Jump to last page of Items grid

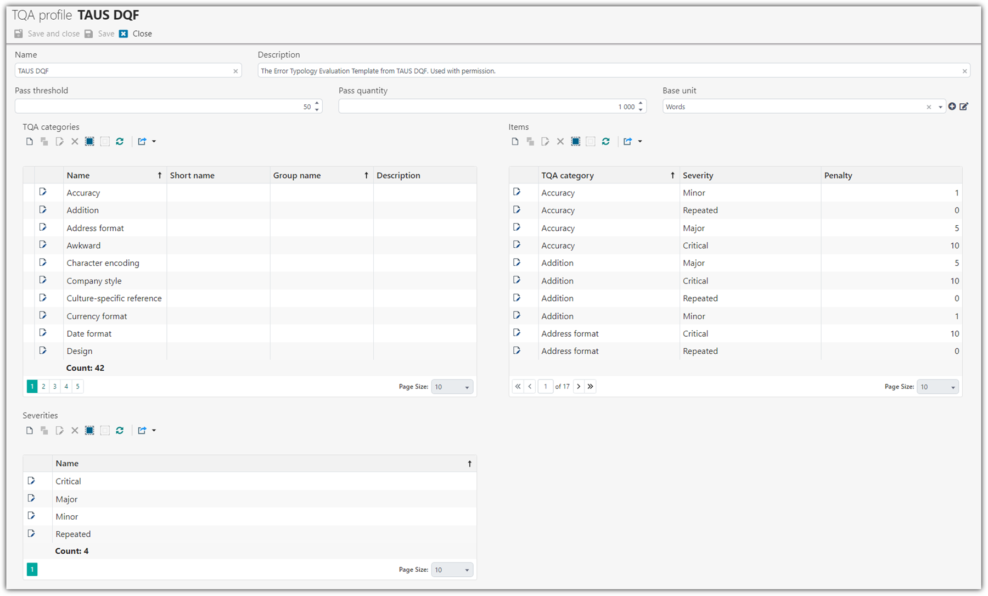tap(591, 386)
